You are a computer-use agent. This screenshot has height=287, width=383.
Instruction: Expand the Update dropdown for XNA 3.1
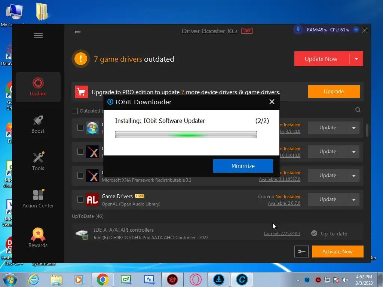[354, 176]
